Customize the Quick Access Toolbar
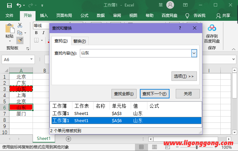This screenshot has width=238, height=151. pyautogui.click(x=42, y=6)
